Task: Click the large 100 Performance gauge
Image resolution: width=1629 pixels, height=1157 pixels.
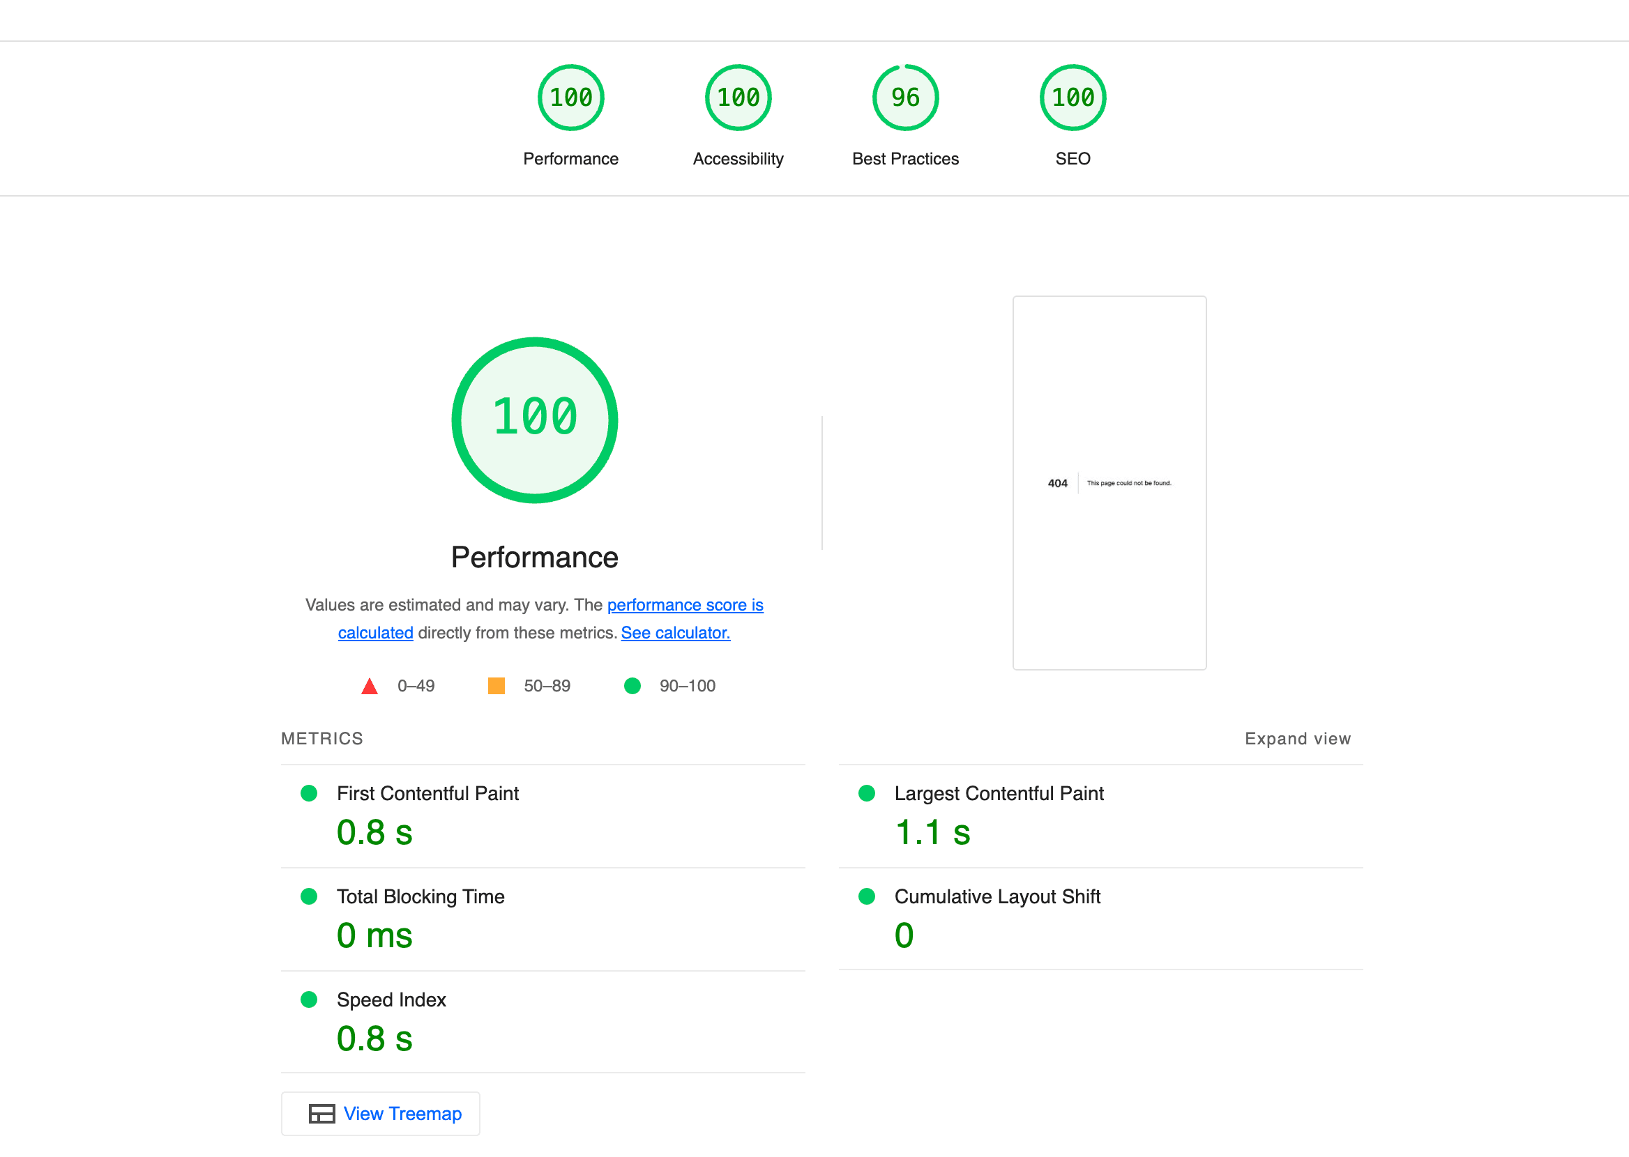Action: coord(534,420)
